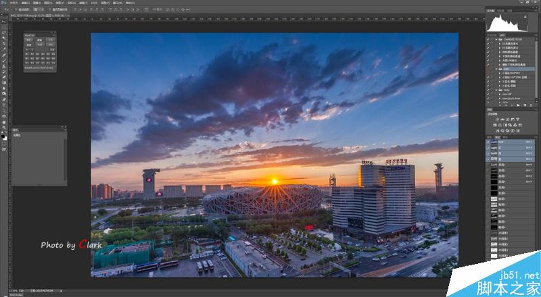The image size is (541, 297).
Task: Select the Crop tool
Action: [x=4, y=43]
